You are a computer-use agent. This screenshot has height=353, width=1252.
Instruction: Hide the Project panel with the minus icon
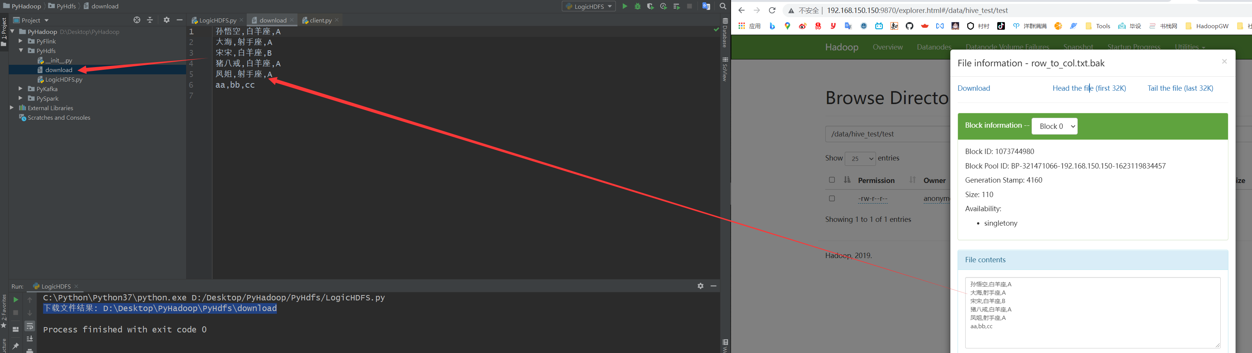click(179, 20)
